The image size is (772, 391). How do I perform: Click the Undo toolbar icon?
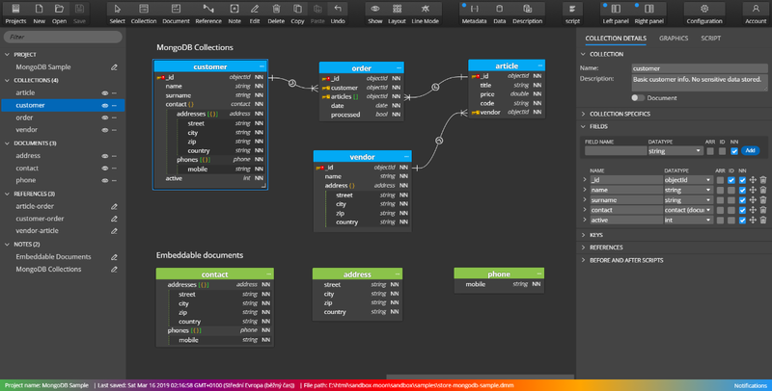(339, 12)
